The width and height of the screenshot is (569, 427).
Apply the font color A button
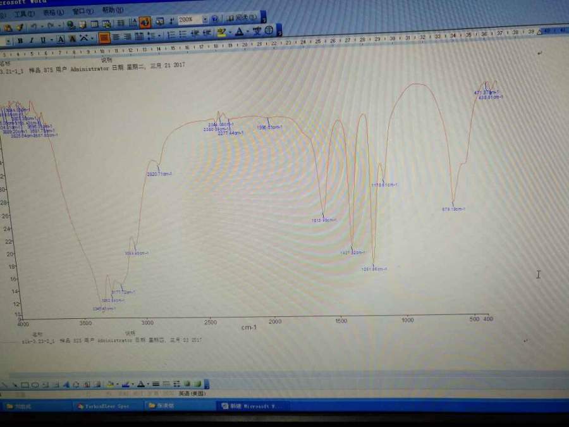click(x=239, y=31)
